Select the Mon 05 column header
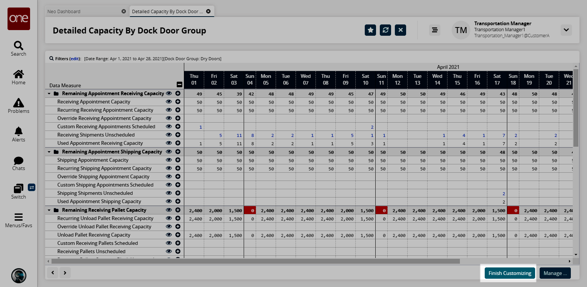587x287 pixels. [x=266, y=79]
